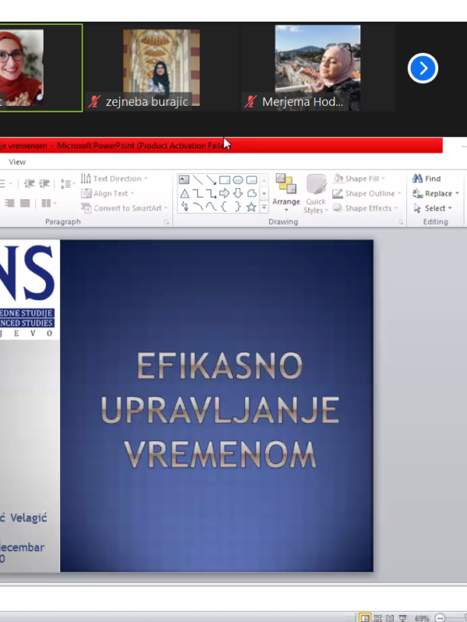Open the Shape Outline dropdown
Image resolution: width=467 pixels, height=622 pixels.
(364, 194)
